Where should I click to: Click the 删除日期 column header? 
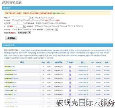click(58, 63)
